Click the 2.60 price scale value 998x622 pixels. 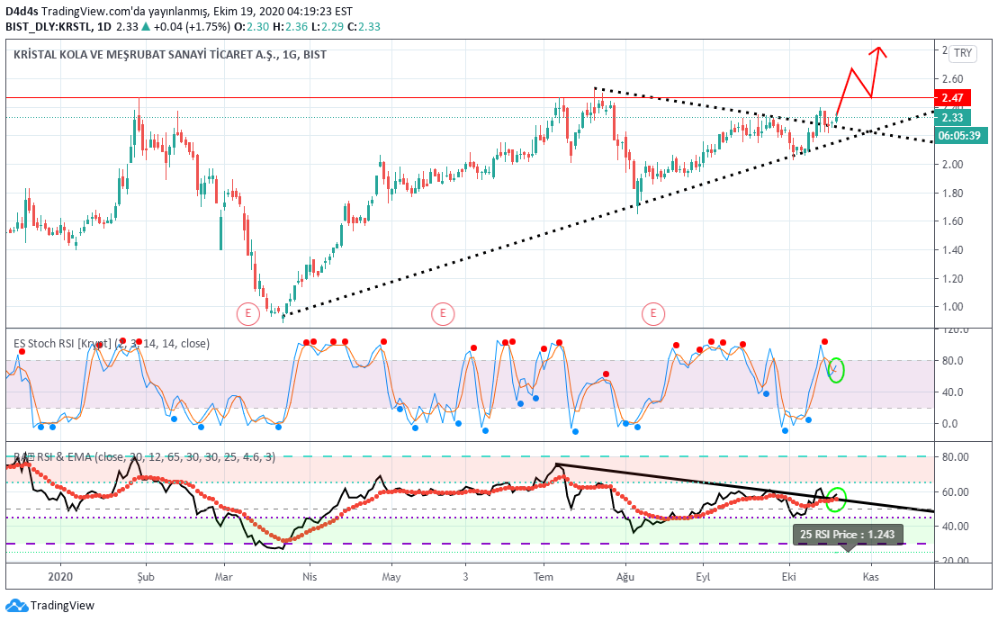coord(953,79)
